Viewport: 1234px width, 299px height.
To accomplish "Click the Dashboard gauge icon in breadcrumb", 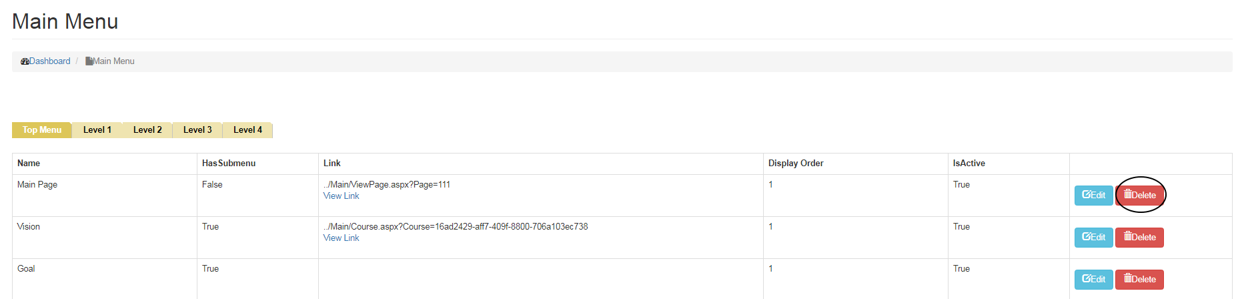I will [25, 61].
